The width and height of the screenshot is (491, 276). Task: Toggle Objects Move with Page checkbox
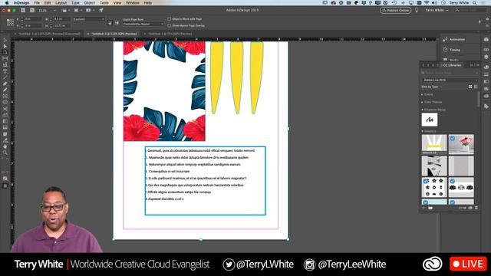(169, 19)
